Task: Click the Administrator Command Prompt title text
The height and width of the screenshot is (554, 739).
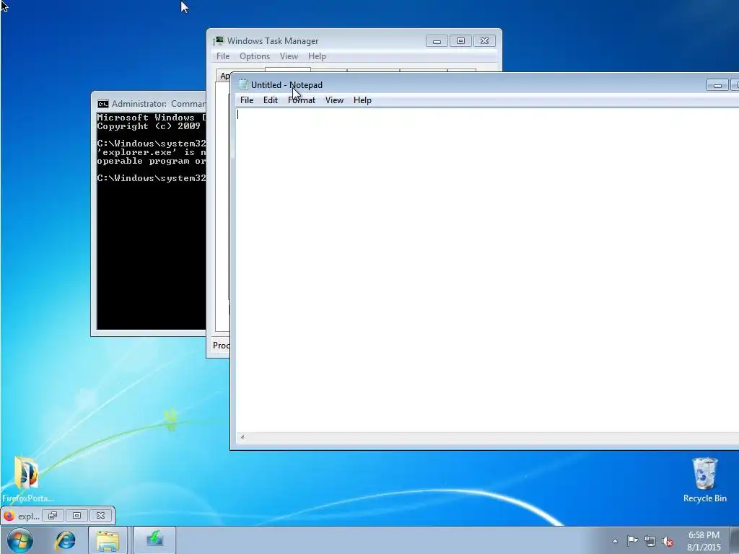Action: point(158,104)
